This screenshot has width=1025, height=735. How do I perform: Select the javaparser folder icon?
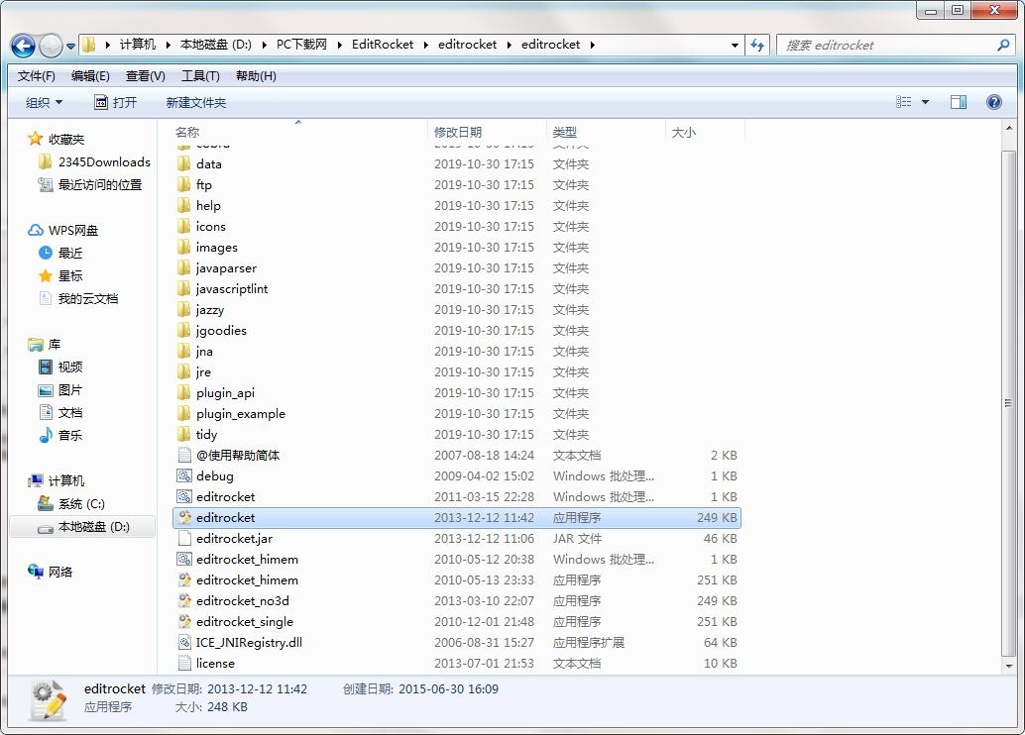(x=184, y=267)
